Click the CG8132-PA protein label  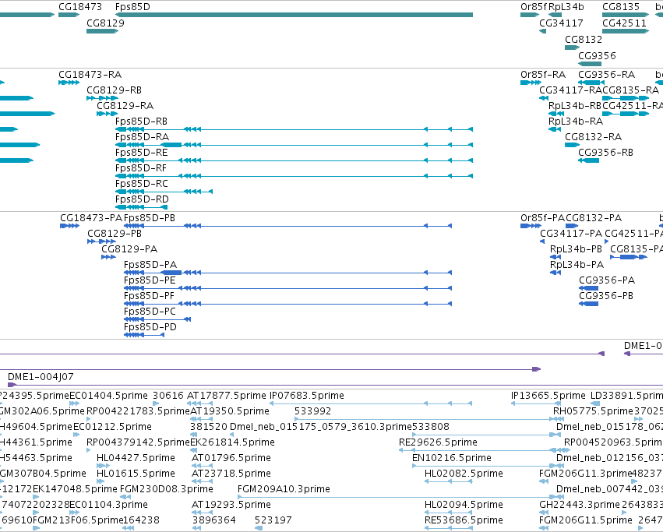[594, 218]
